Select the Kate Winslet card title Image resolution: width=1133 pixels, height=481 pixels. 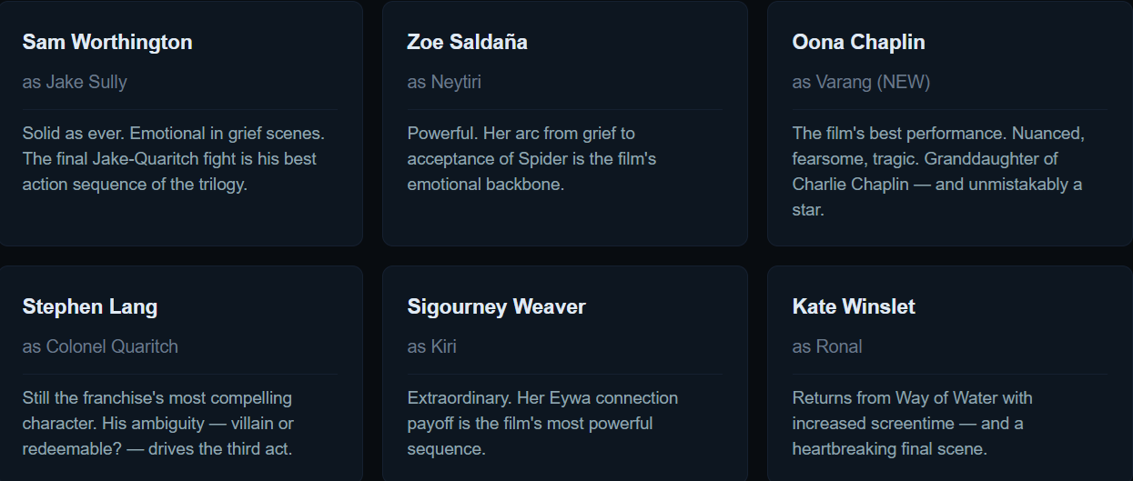pos(854,306)
